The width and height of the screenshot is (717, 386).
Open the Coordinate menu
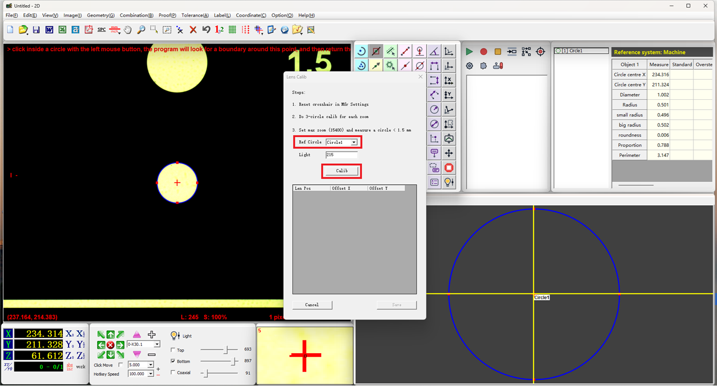coord(251,15)
